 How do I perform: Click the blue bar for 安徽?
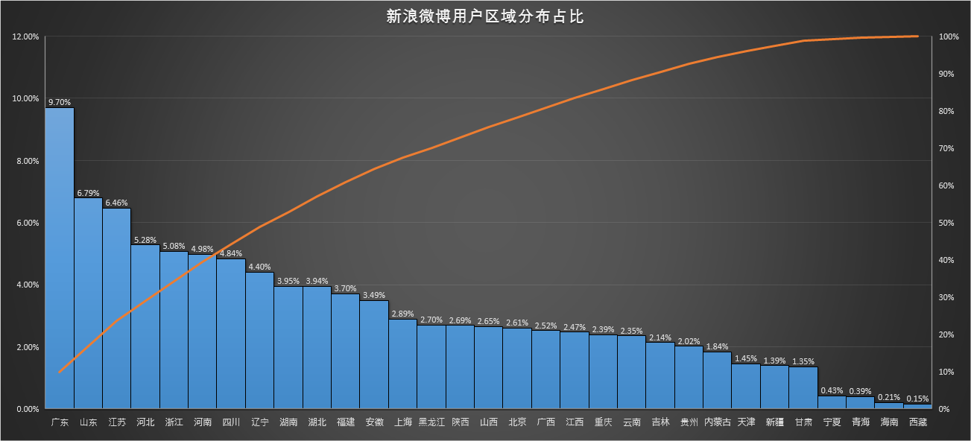[x=374, y=355]
